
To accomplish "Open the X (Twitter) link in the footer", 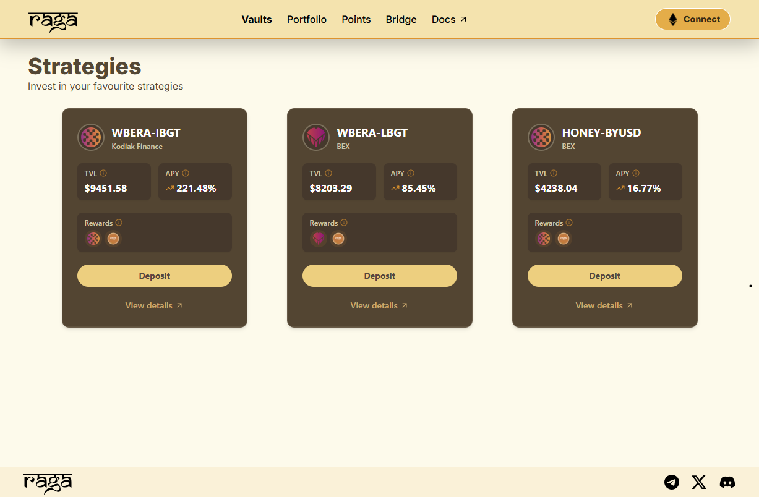I will [x=699, y=482].
